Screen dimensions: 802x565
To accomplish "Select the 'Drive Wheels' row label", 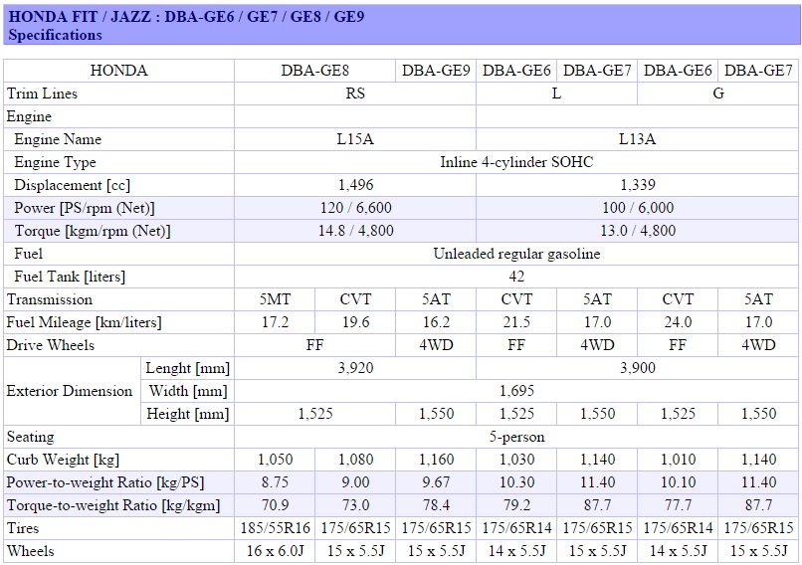I will tap(51, 345).
